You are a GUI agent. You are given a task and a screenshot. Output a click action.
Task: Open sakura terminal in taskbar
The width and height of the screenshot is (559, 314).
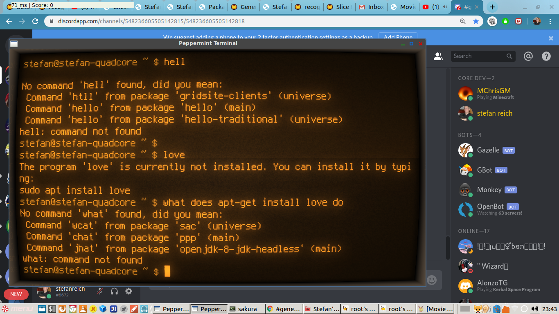tap(244, 309)
